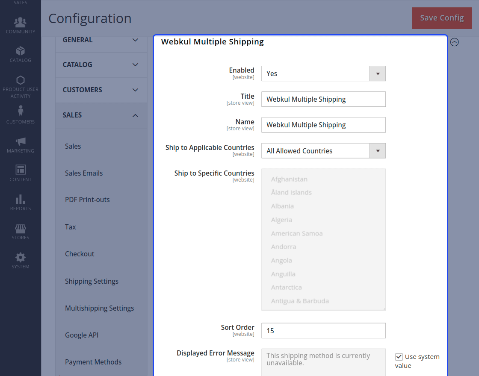
Task: Click the Displayed Error Message textarea
Action: tap(323, 362)
